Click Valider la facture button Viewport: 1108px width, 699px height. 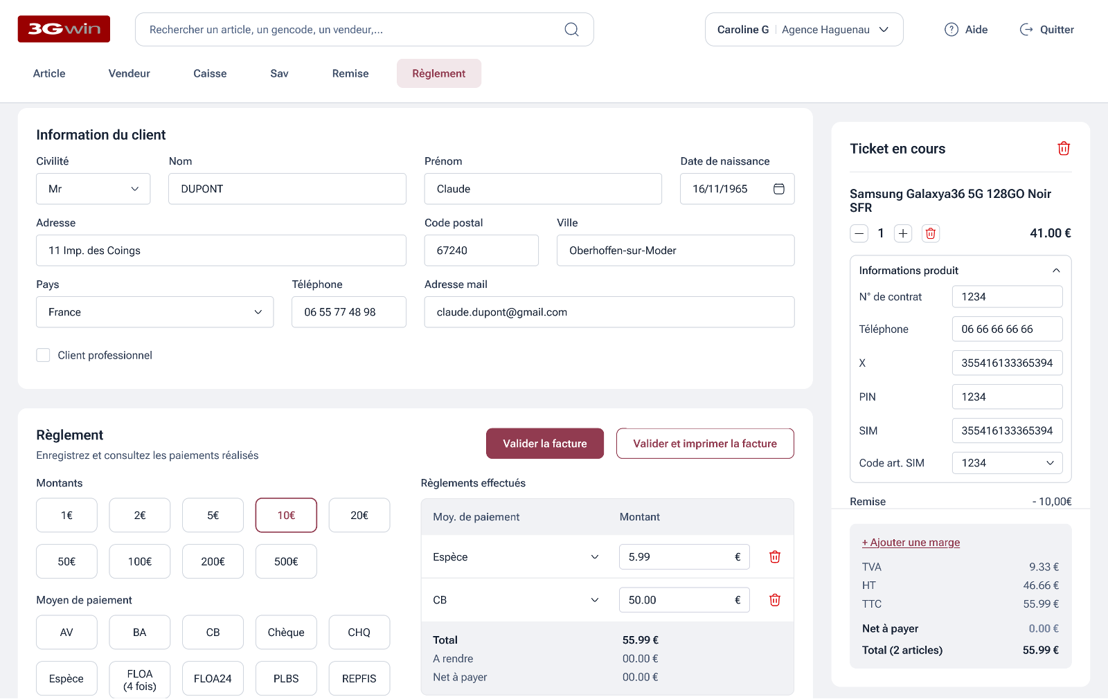[x=544, y=443]
